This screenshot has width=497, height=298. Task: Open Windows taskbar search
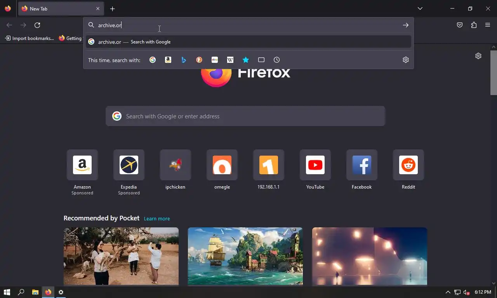click(x=21, y=292)
